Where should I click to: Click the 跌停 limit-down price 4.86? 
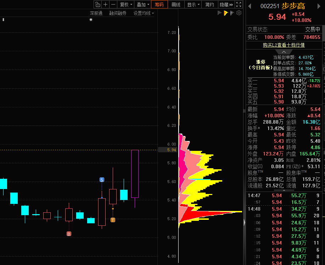tap(315, 147)
